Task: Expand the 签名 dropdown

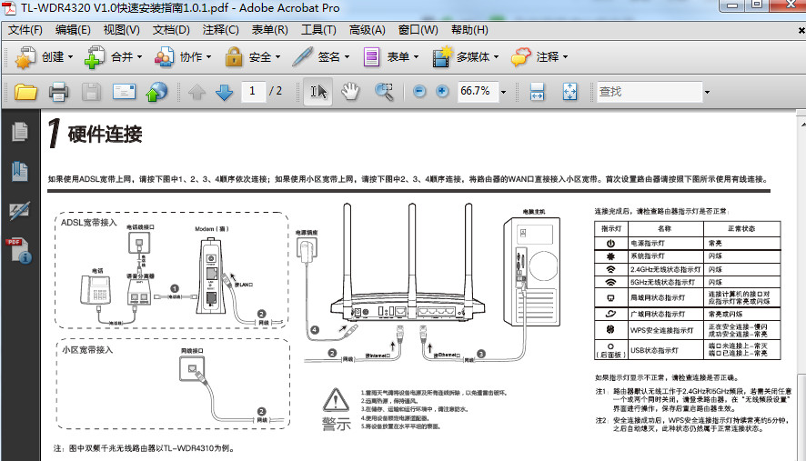Action: tap(347, 57)
